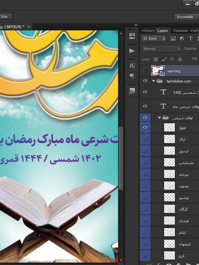Filter layers by adjustment layers icon
This screenshot has height=265, width=199.
(x=182, y=38)
